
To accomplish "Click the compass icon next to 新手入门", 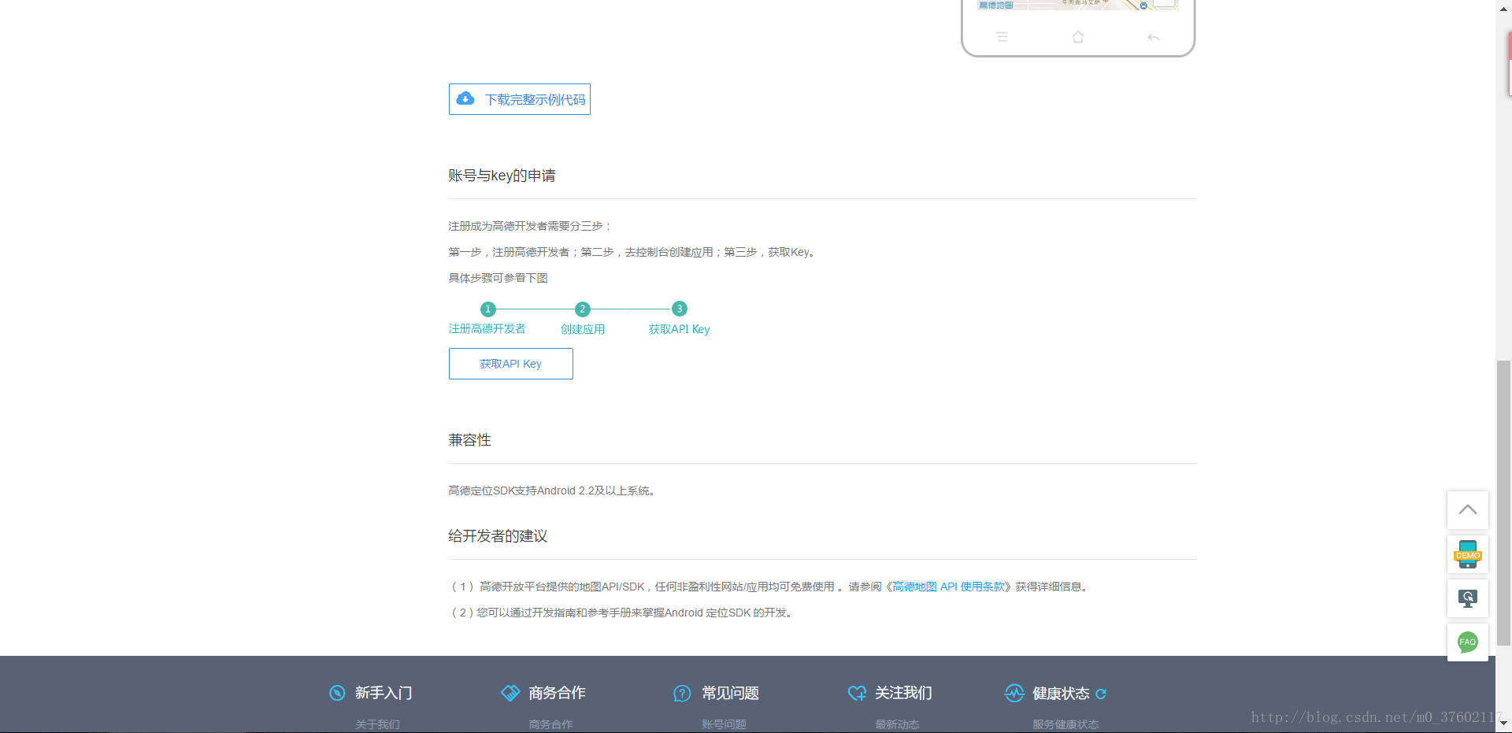I will 337,693.
